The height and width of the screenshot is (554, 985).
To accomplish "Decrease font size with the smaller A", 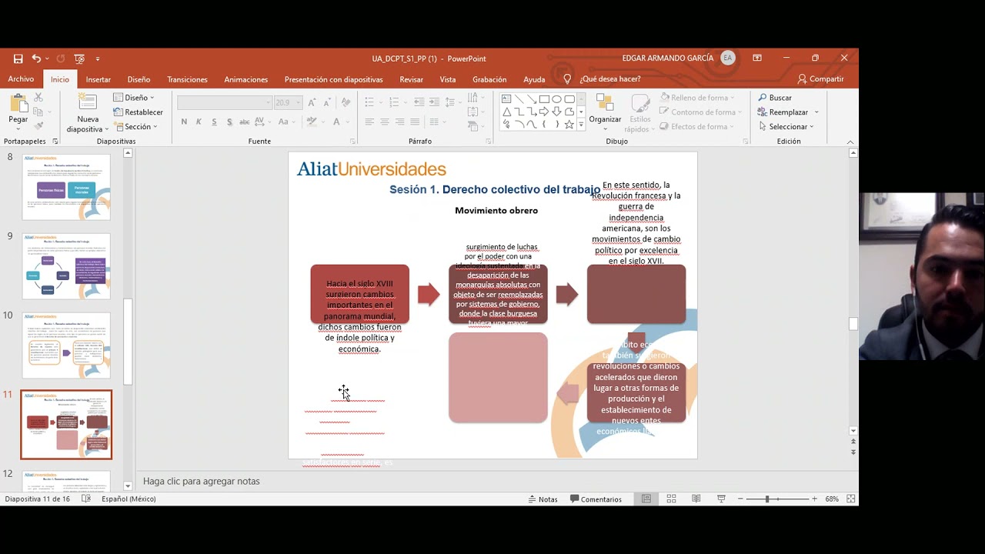I will (326, 102).
